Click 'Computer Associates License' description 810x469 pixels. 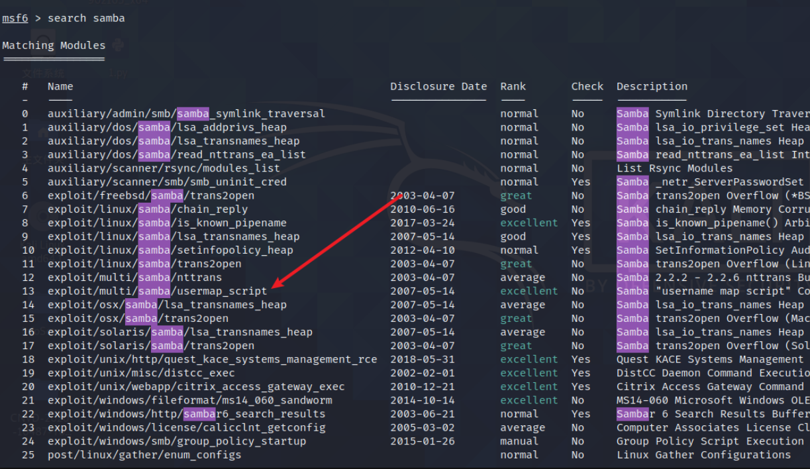pyautogui.click(x=713, y=427)
